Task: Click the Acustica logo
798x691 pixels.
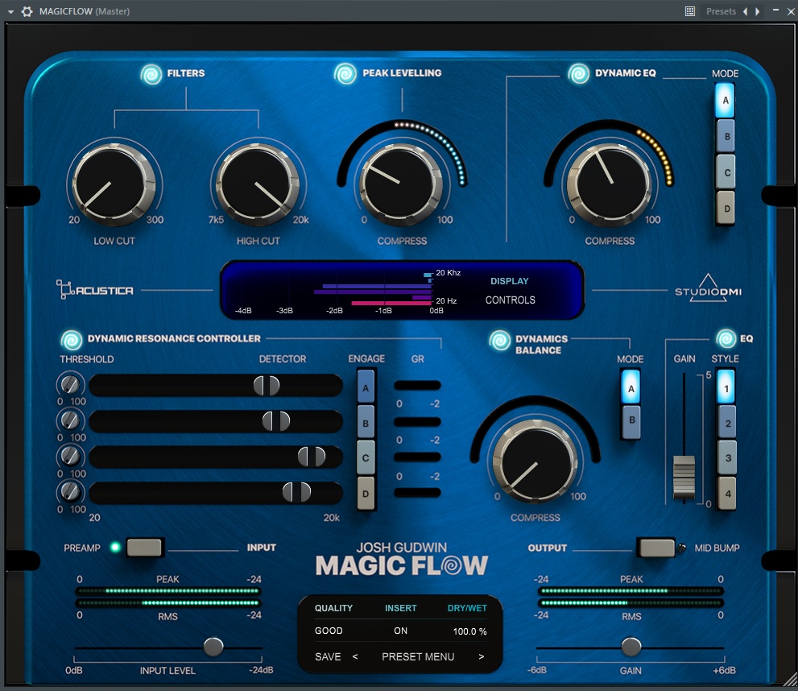Action: click(95, 290)
